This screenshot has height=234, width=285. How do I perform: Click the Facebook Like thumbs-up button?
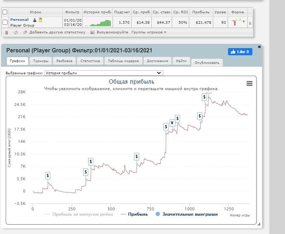(x=240, y=52)
